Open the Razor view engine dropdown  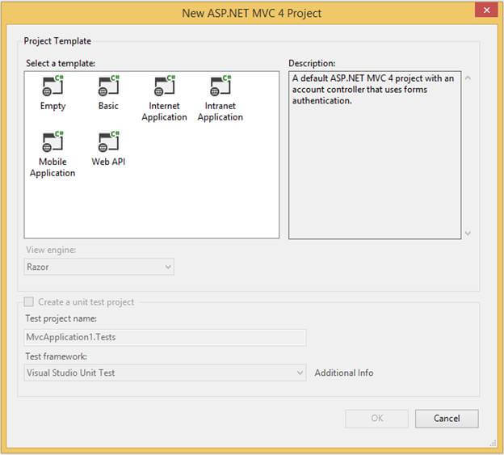coord(99,267)
